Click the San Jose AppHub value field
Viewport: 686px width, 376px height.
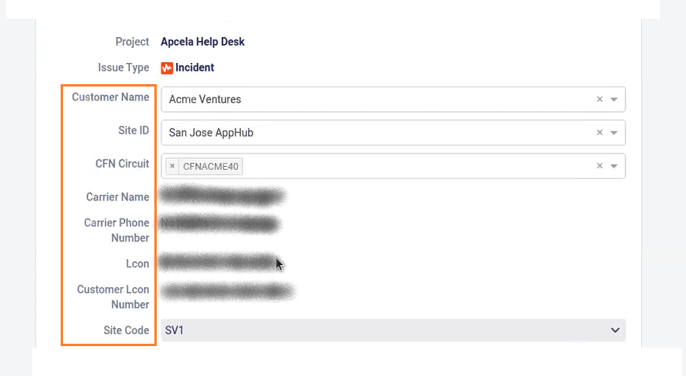click(x=211, y=133)
